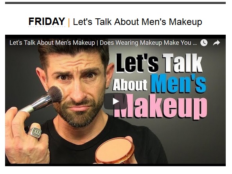The height and width of the screenshot is (174, 232).
Task: Click the words Does Wearing Makeup in title
Action: [131, 43]
